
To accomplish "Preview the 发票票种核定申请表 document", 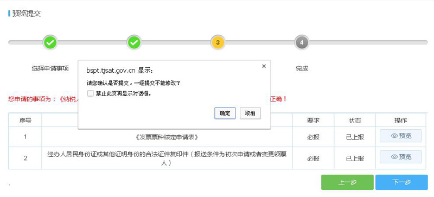I will point(400,136).
